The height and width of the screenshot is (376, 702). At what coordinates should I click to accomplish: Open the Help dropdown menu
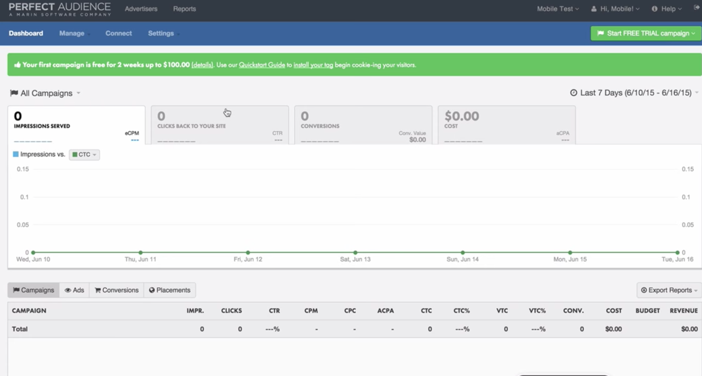click(x=667, y=9)
